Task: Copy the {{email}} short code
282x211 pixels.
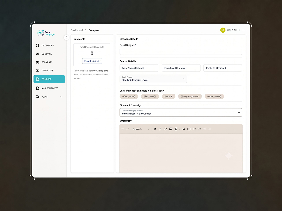Action: 169,96
